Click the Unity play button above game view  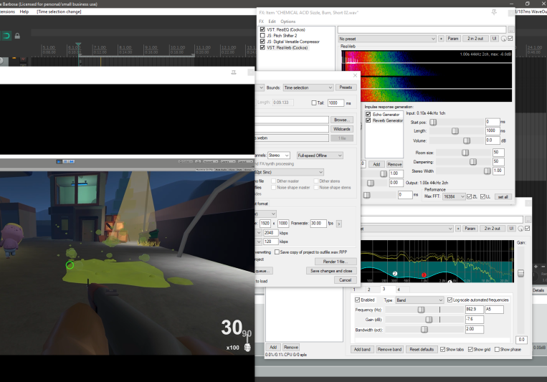(x=60, y=161)
